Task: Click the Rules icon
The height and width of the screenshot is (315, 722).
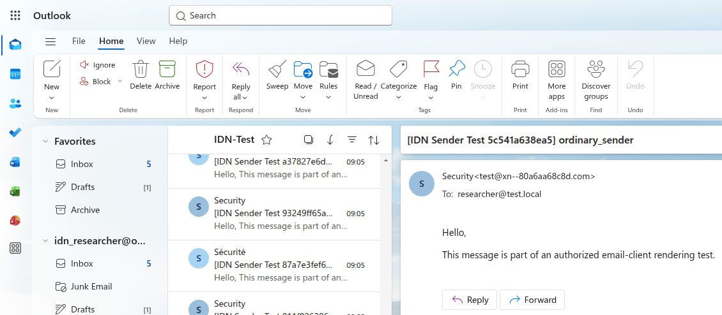Action: tap(329, 70)
